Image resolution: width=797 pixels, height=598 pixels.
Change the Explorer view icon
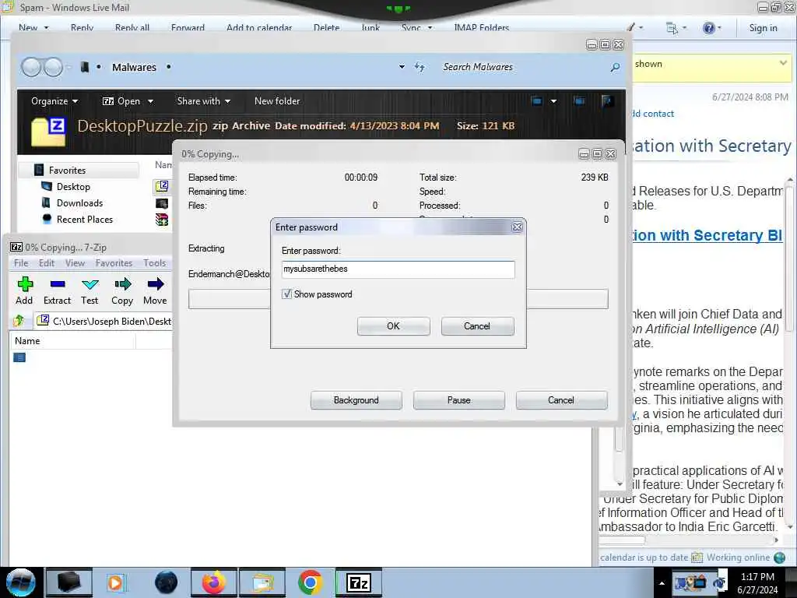coord(537,100)
